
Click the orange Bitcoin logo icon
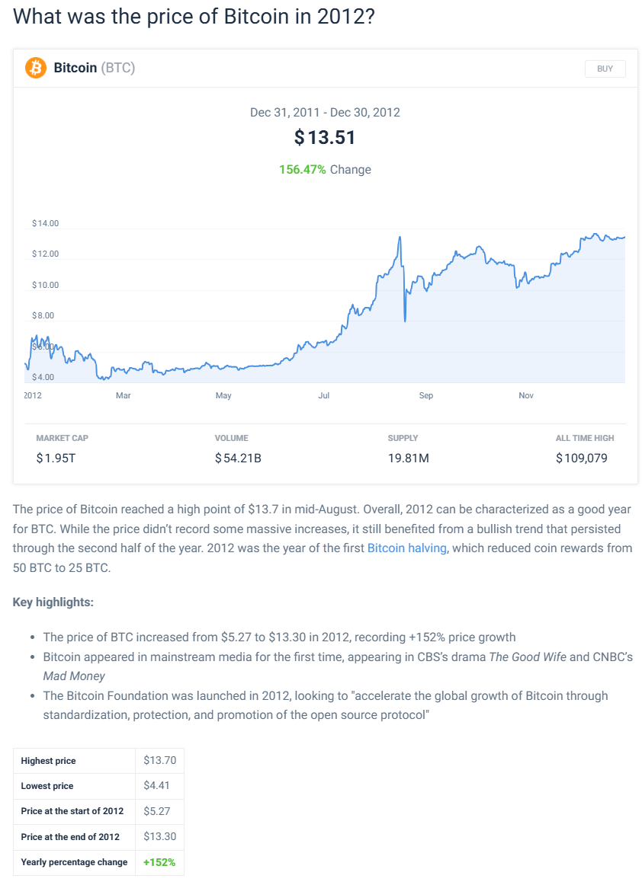(x=36, y=68)
